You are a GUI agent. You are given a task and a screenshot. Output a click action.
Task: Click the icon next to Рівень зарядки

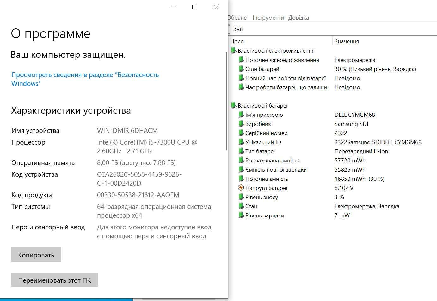pos(241,215)
